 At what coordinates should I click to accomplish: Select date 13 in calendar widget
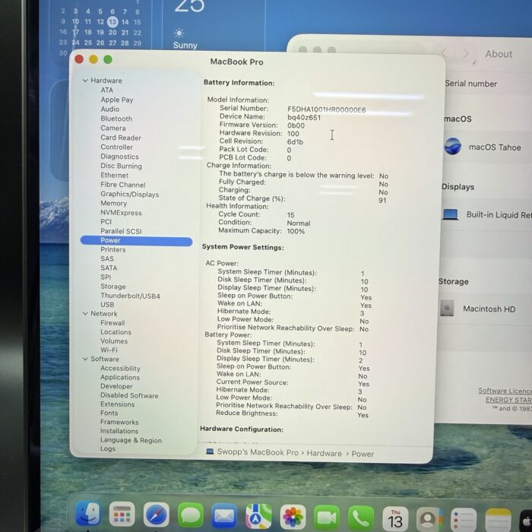point(112,22)
